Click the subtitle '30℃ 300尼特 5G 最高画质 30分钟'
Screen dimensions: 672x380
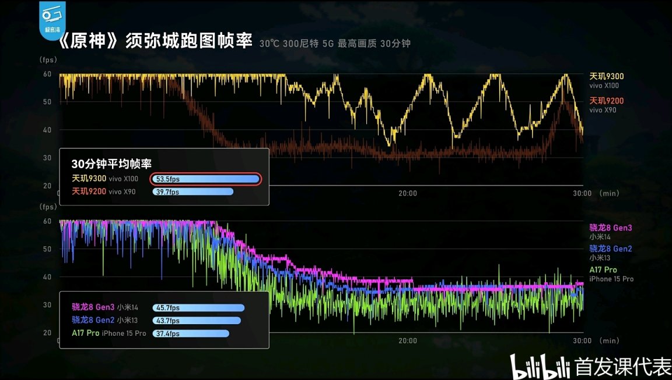pos(335,43)
